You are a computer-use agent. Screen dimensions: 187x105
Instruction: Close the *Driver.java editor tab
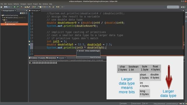click(x=40, y=10)
